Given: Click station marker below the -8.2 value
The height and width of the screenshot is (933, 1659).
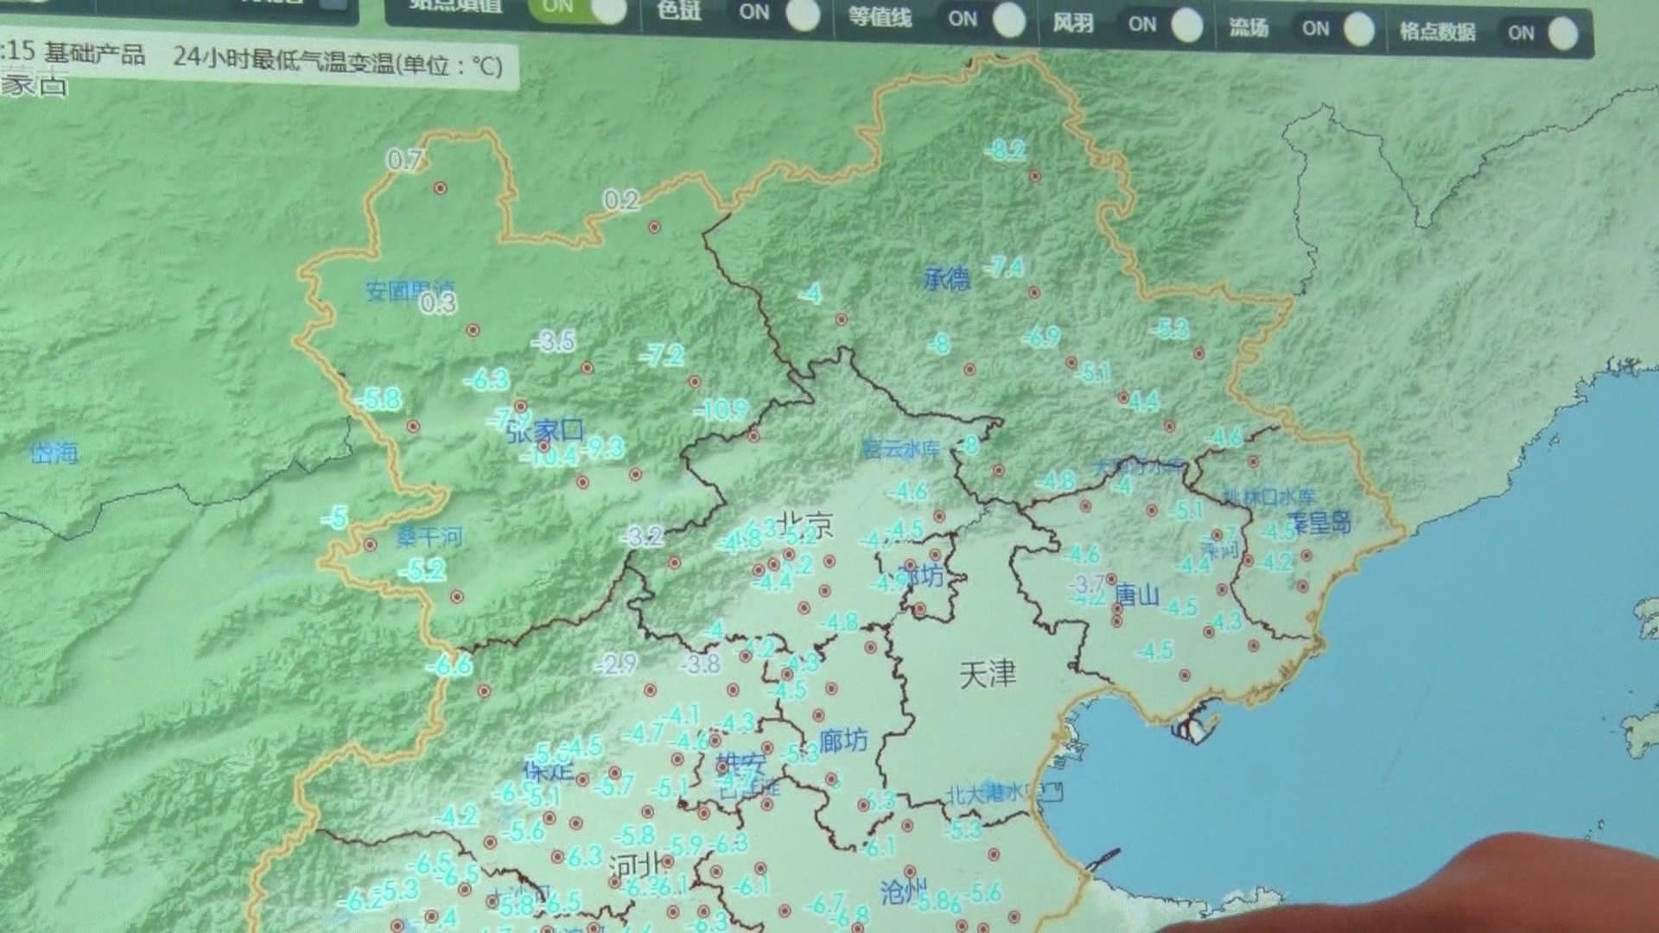Looking at the screenshot, I should click(x=1035, y=176).
